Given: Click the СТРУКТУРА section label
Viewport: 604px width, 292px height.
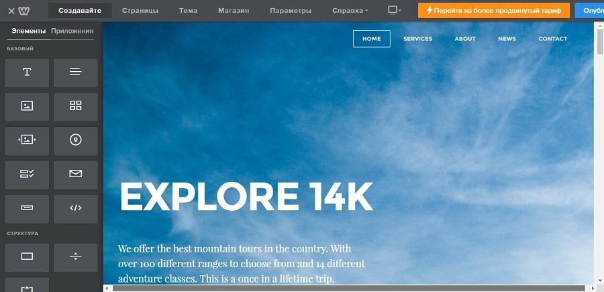Looking at the screenshot, I should coord(23,234).
